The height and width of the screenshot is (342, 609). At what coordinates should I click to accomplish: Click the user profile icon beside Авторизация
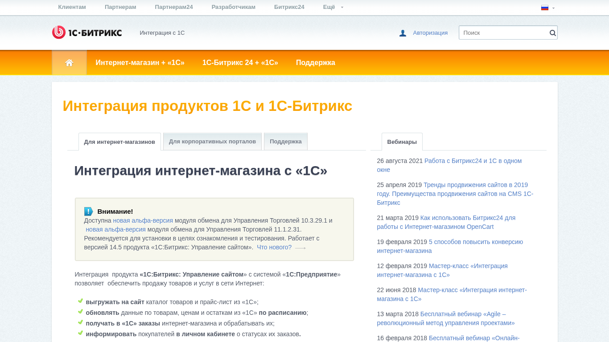click(x=403, y=33)
